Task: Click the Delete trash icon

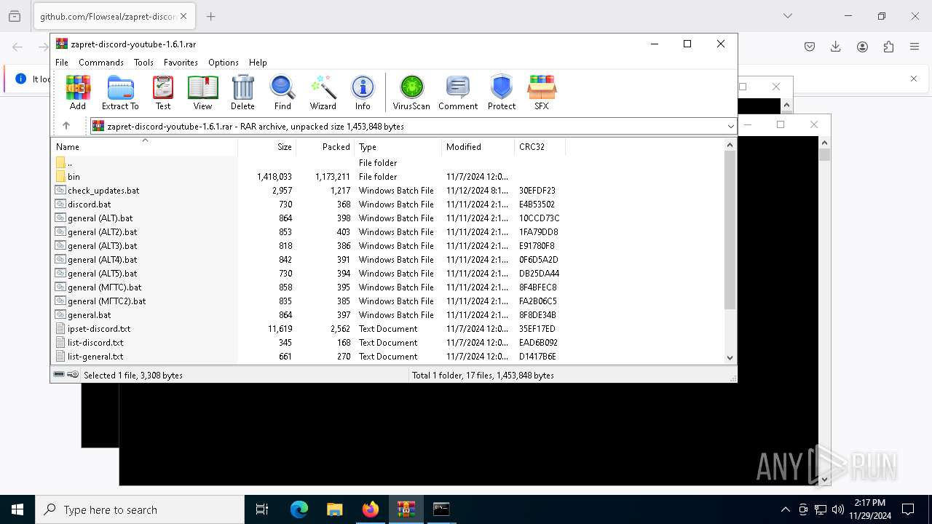Action: coord(242,92)
